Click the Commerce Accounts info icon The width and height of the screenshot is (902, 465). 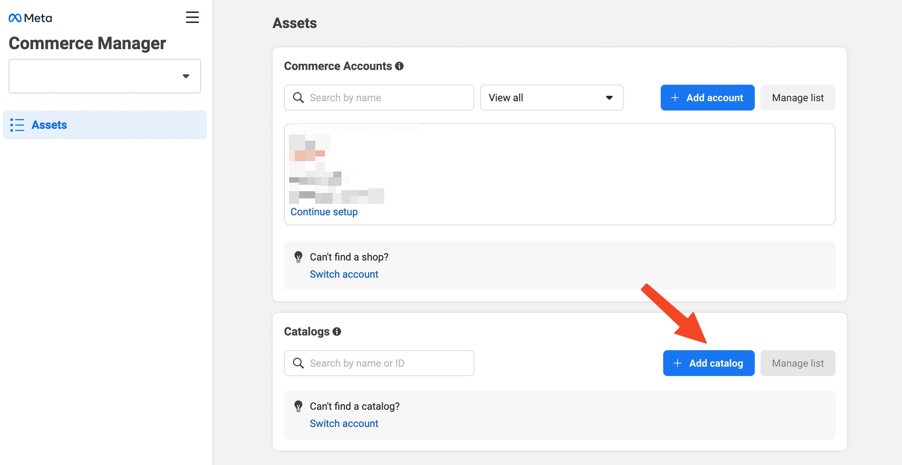pos(400,66)
